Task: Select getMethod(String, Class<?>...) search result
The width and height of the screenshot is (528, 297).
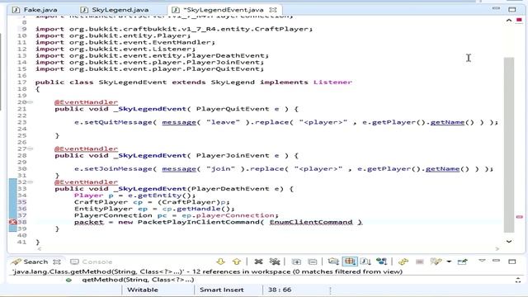Action: [138, 280]
